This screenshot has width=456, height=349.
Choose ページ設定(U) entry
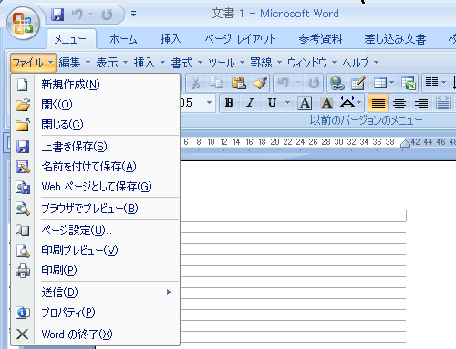(x=96, y=231)
